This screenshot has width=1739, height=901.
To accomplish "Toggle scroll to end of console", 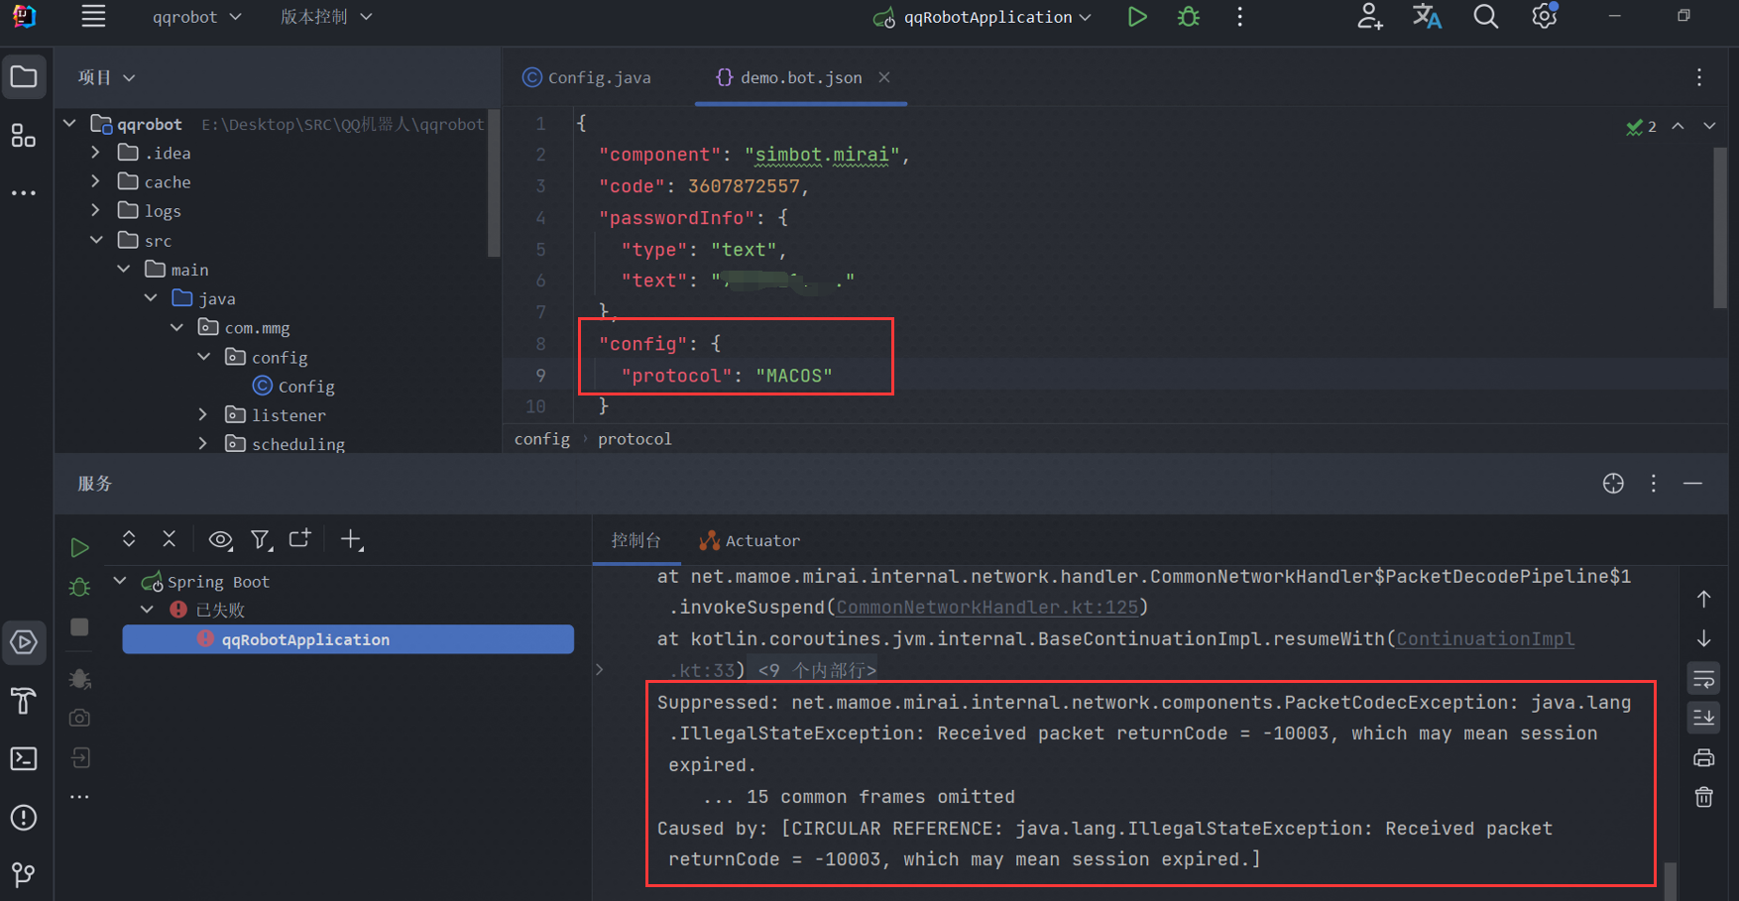I will (1703, 718).
